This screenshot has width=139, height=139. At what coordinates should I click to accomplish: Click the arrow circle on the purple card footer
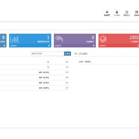(94, 46)
